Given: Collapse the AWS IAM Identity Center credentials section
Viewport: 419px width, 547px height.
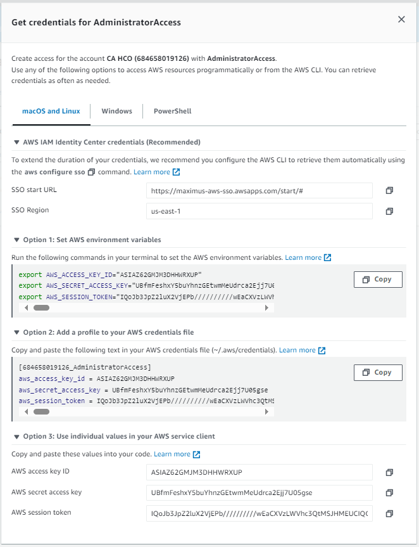Looking at the screenshot, I should pyautogui.click(x=16, y=142).
